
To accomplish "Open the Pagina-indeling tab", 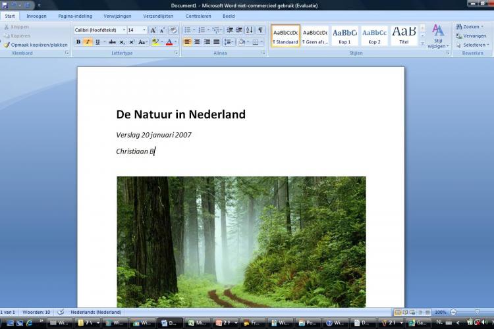I will point(75,16).
